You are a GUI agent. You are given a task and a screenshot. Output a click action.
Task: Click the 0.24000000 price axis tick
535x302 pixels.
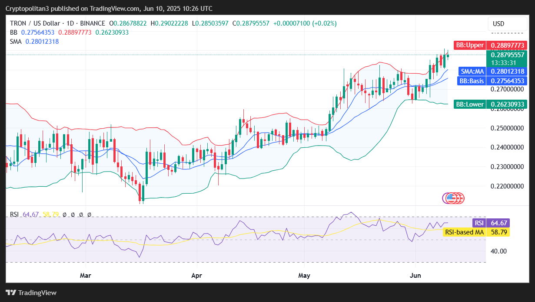(508, 147)
